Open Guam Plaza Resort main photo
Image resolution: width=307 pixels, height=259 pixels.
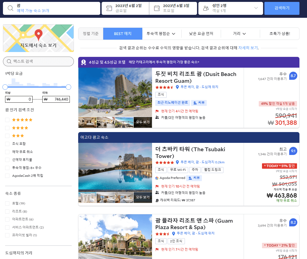pos(115,236)
